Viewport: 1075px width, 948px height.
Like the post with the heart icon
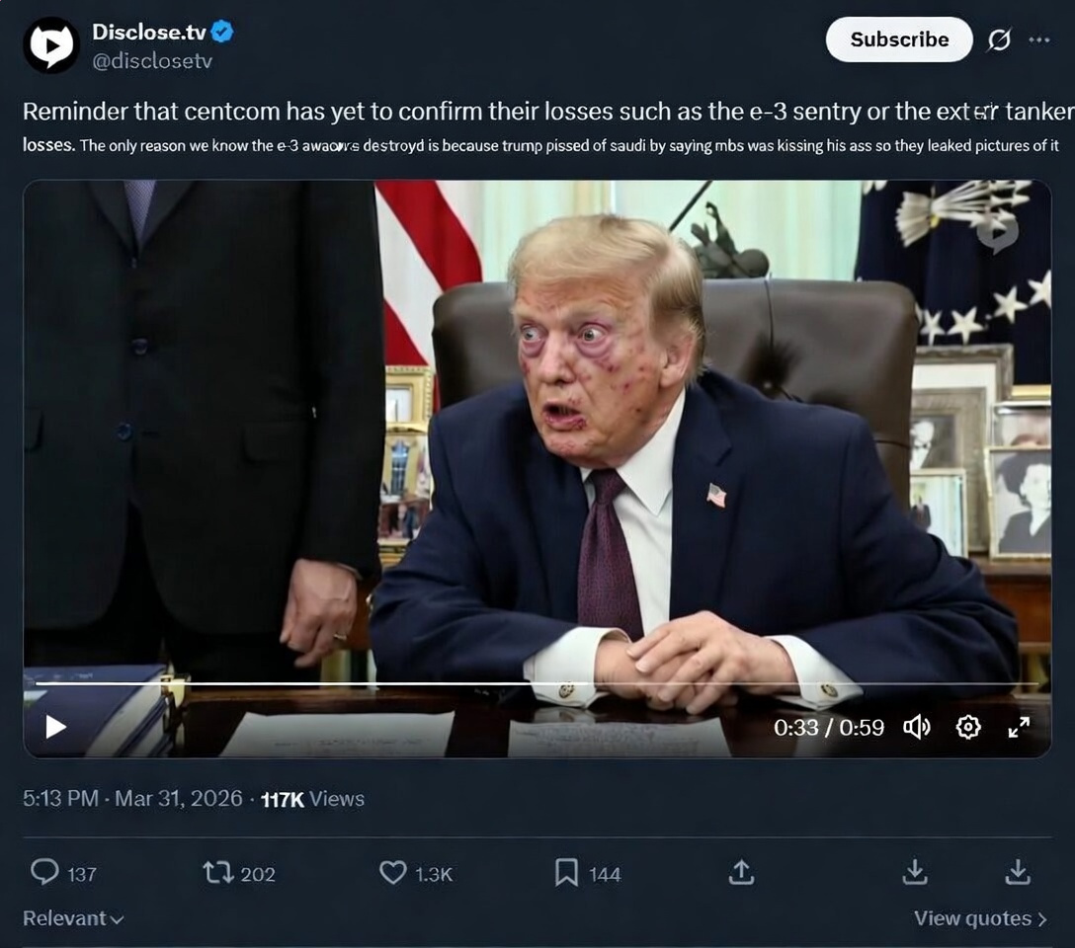[393, 872]
